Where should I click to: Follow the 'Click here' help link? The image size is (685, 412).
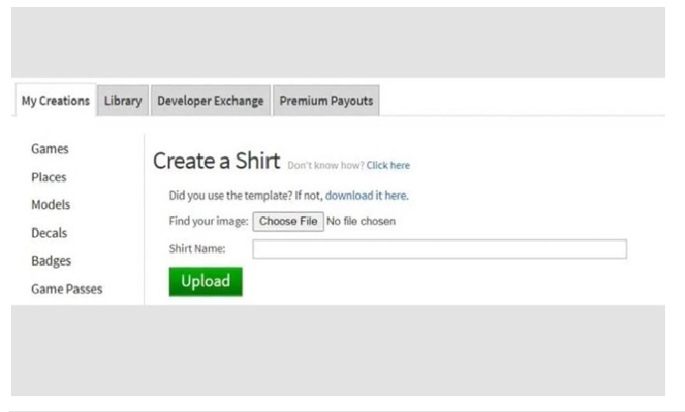388,165
